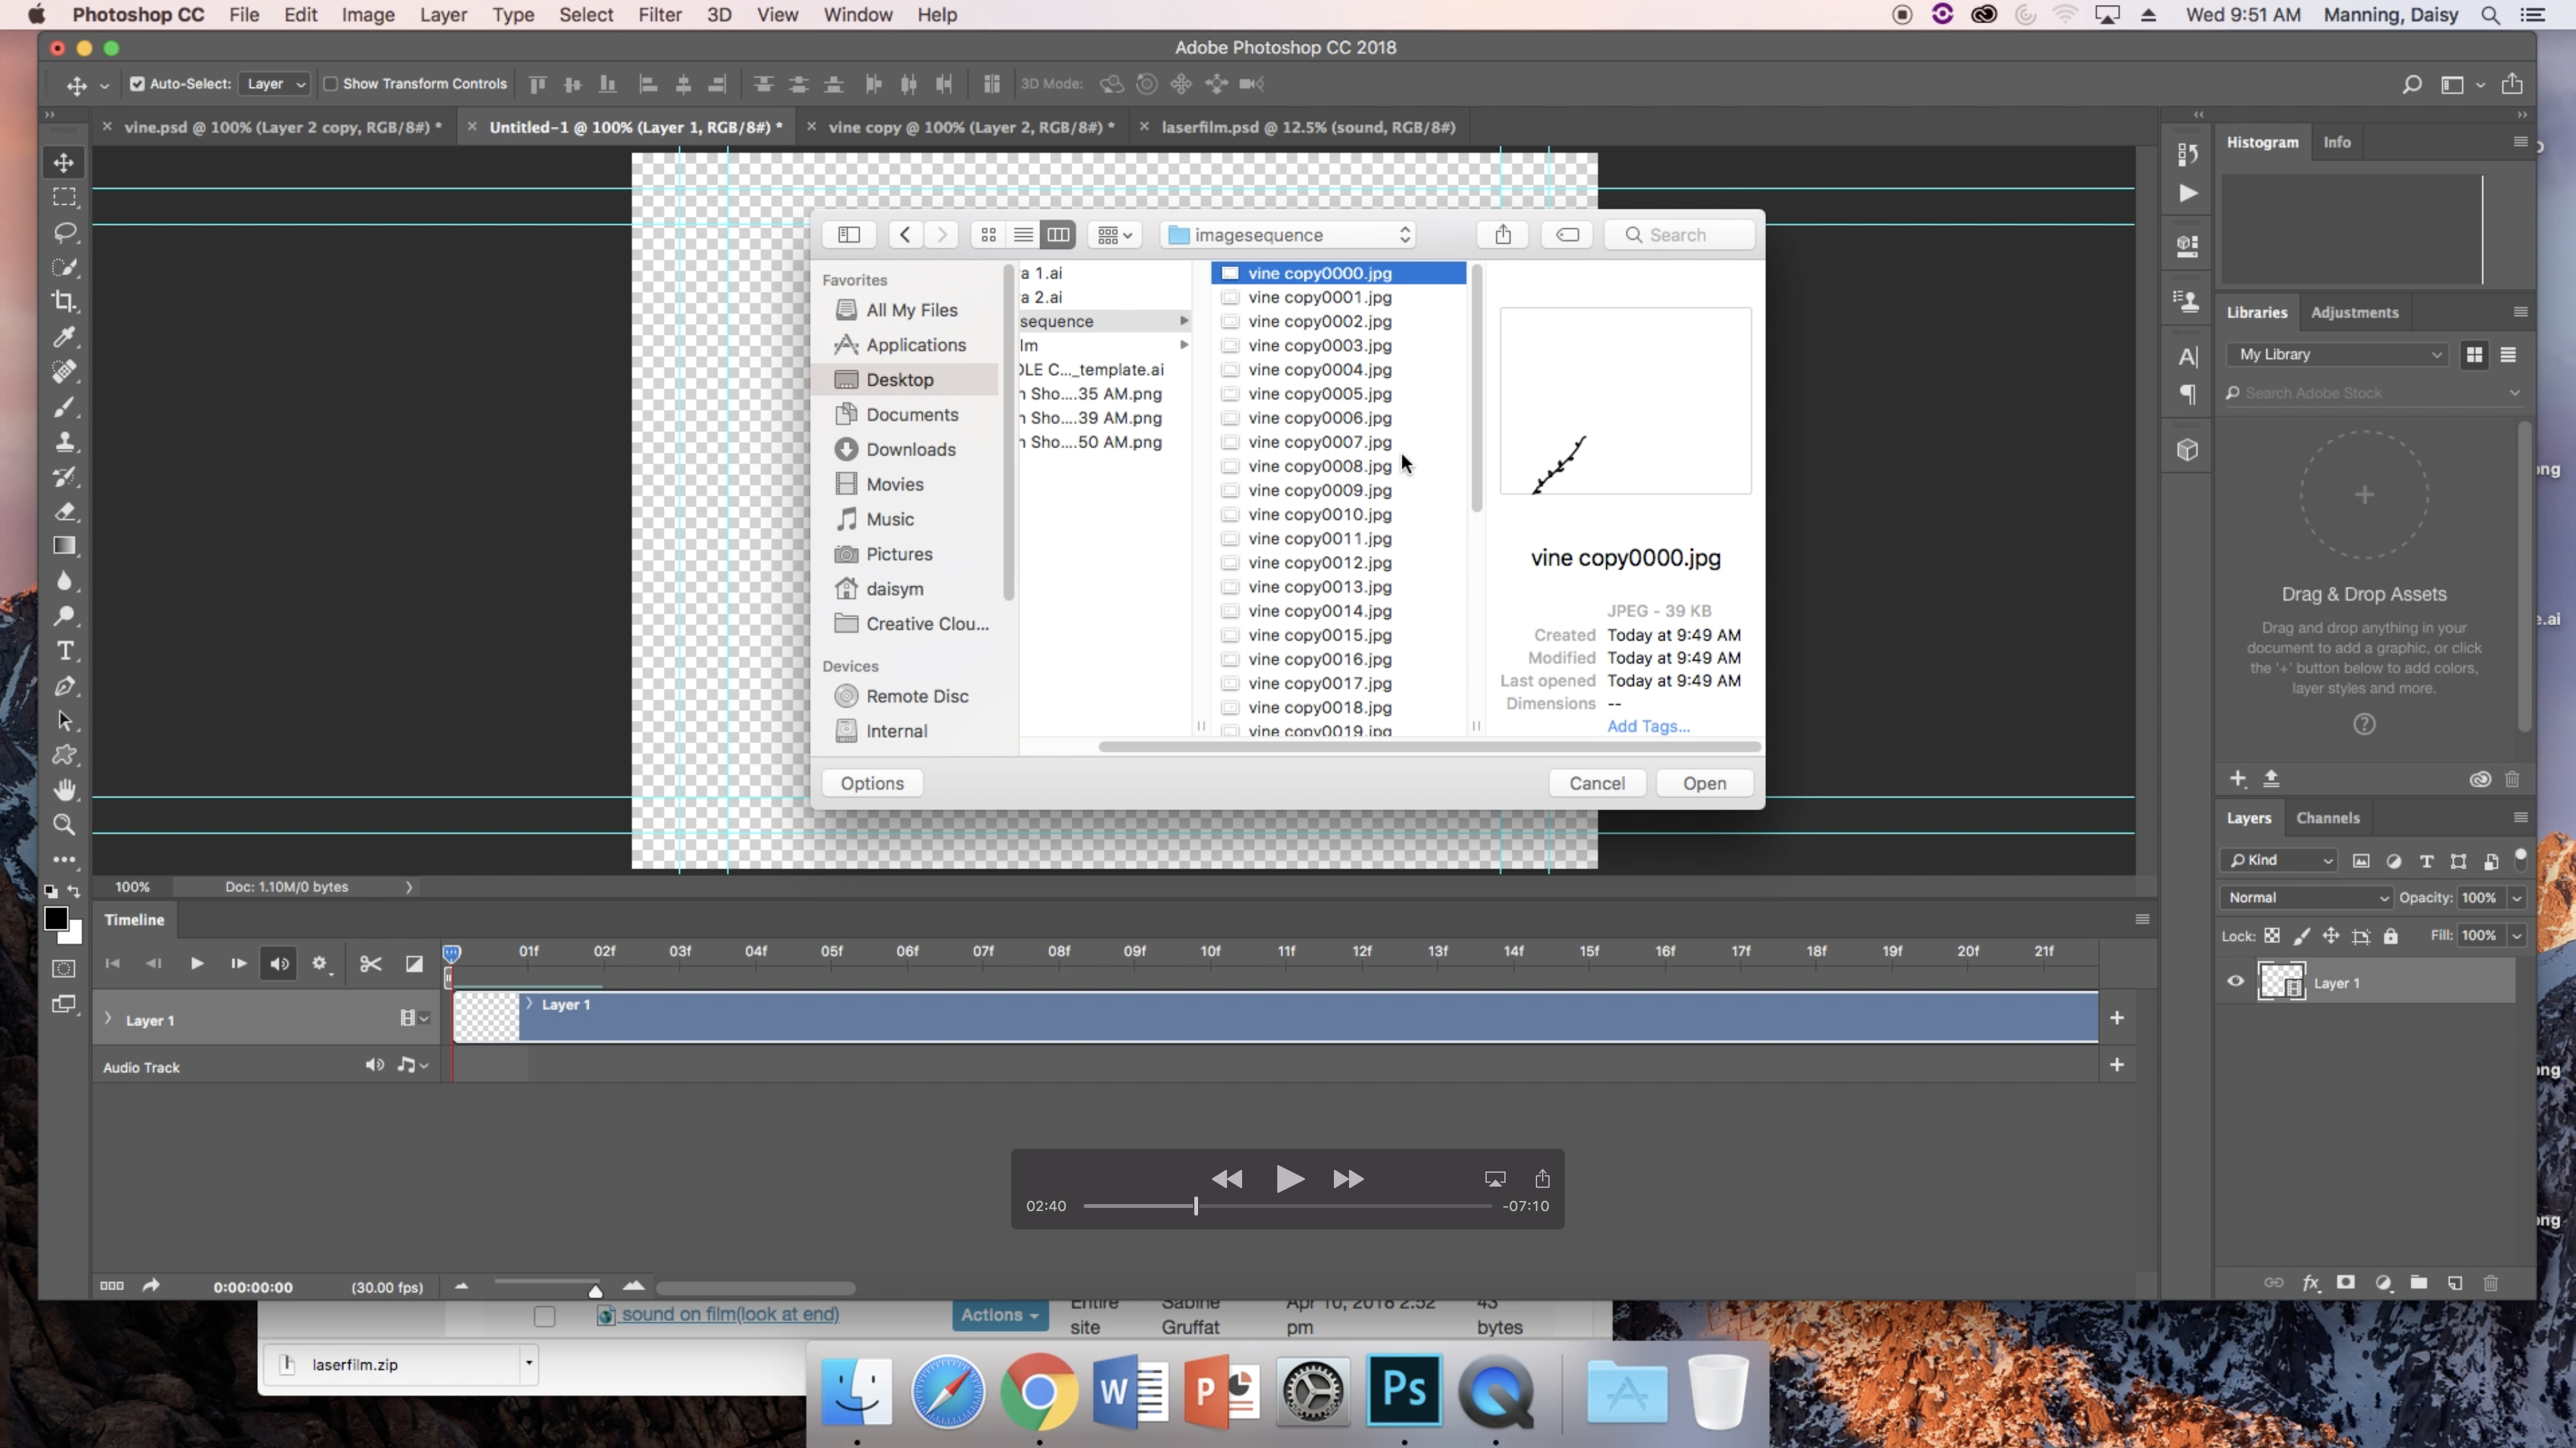The height and width of the screenshot is (1448, 2576).
Task: Click Cancel in the file dialog
Action: (1596, 784)
